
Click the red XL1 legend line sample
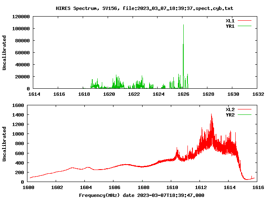244,21
